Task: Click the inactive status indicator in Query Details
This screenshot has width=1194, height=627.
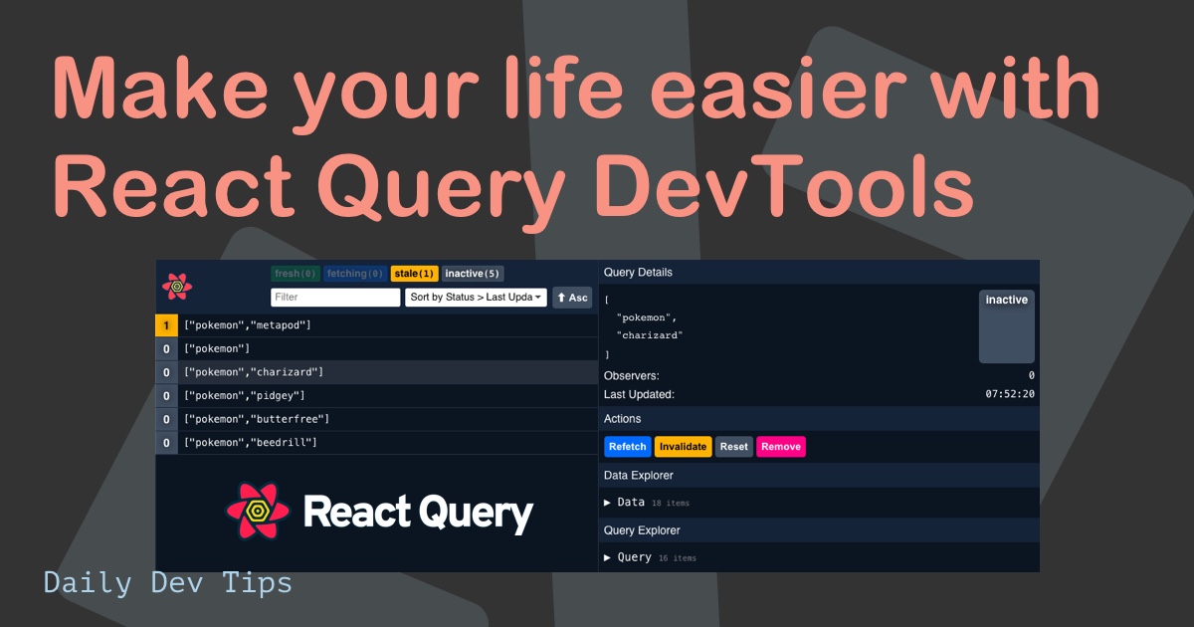Action: (1006, 300)
